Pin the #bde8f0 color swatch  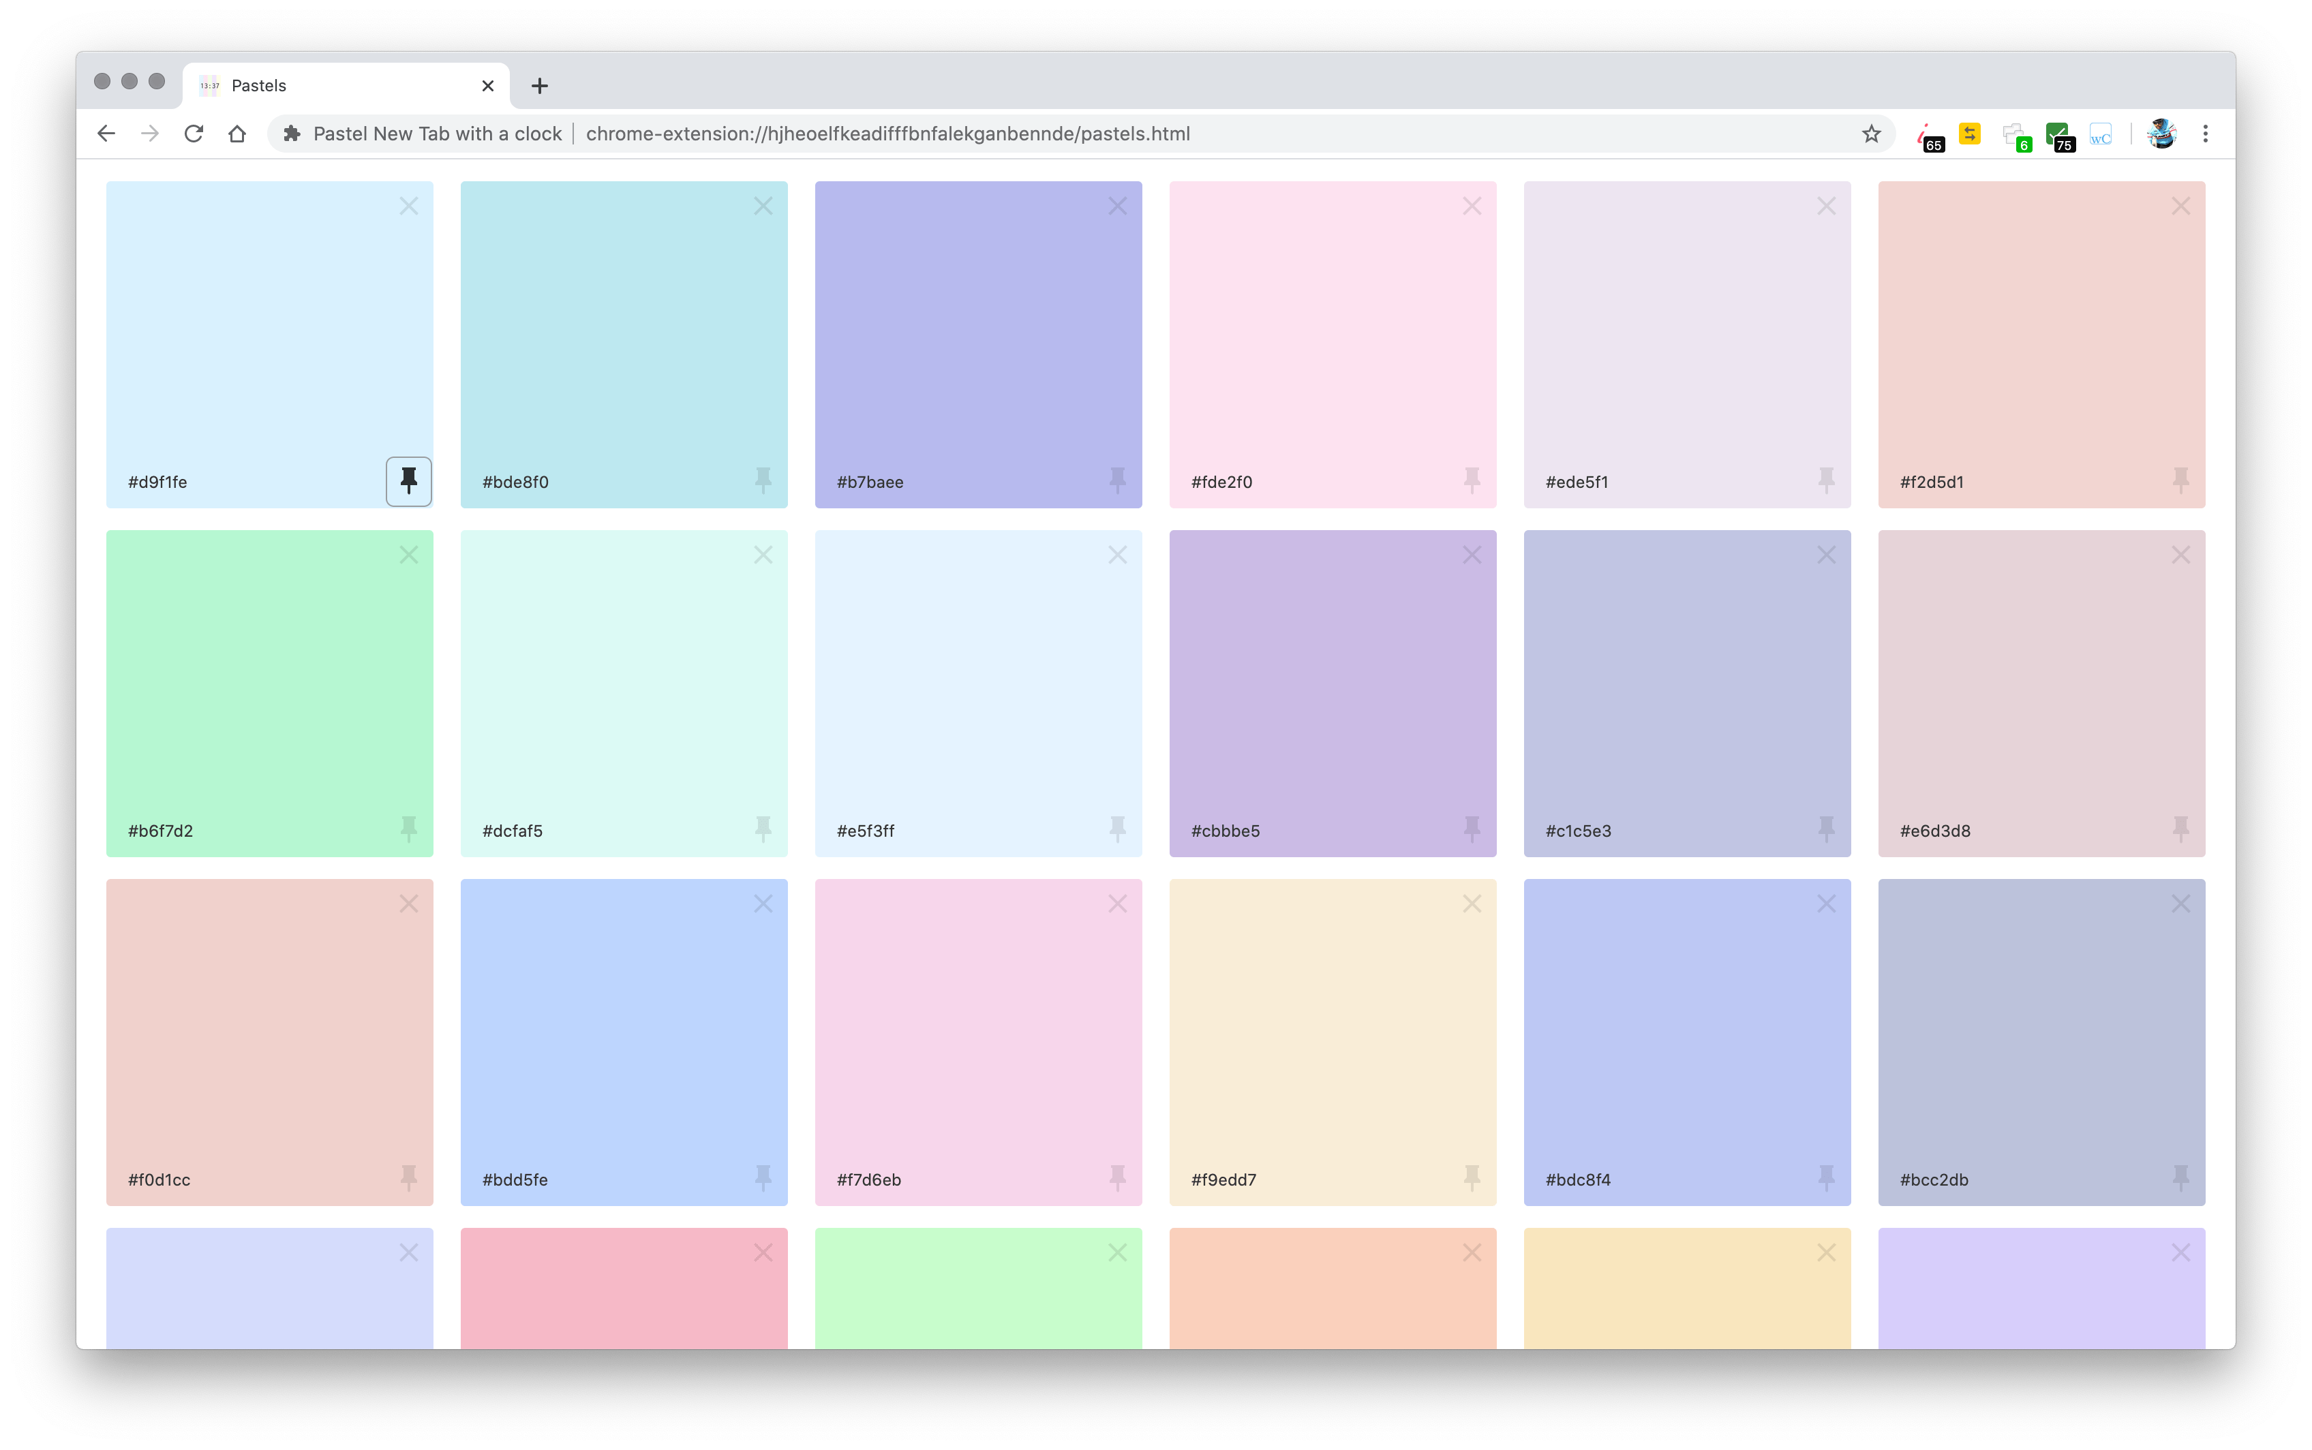click(763, 480)
